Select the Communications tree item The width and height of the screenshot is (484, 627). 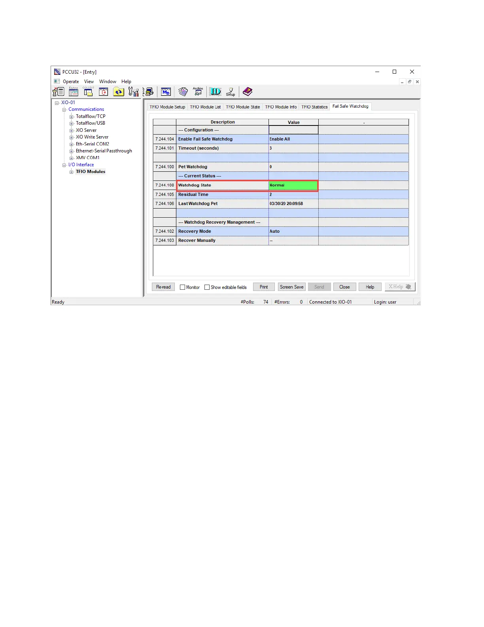(86, 109)
